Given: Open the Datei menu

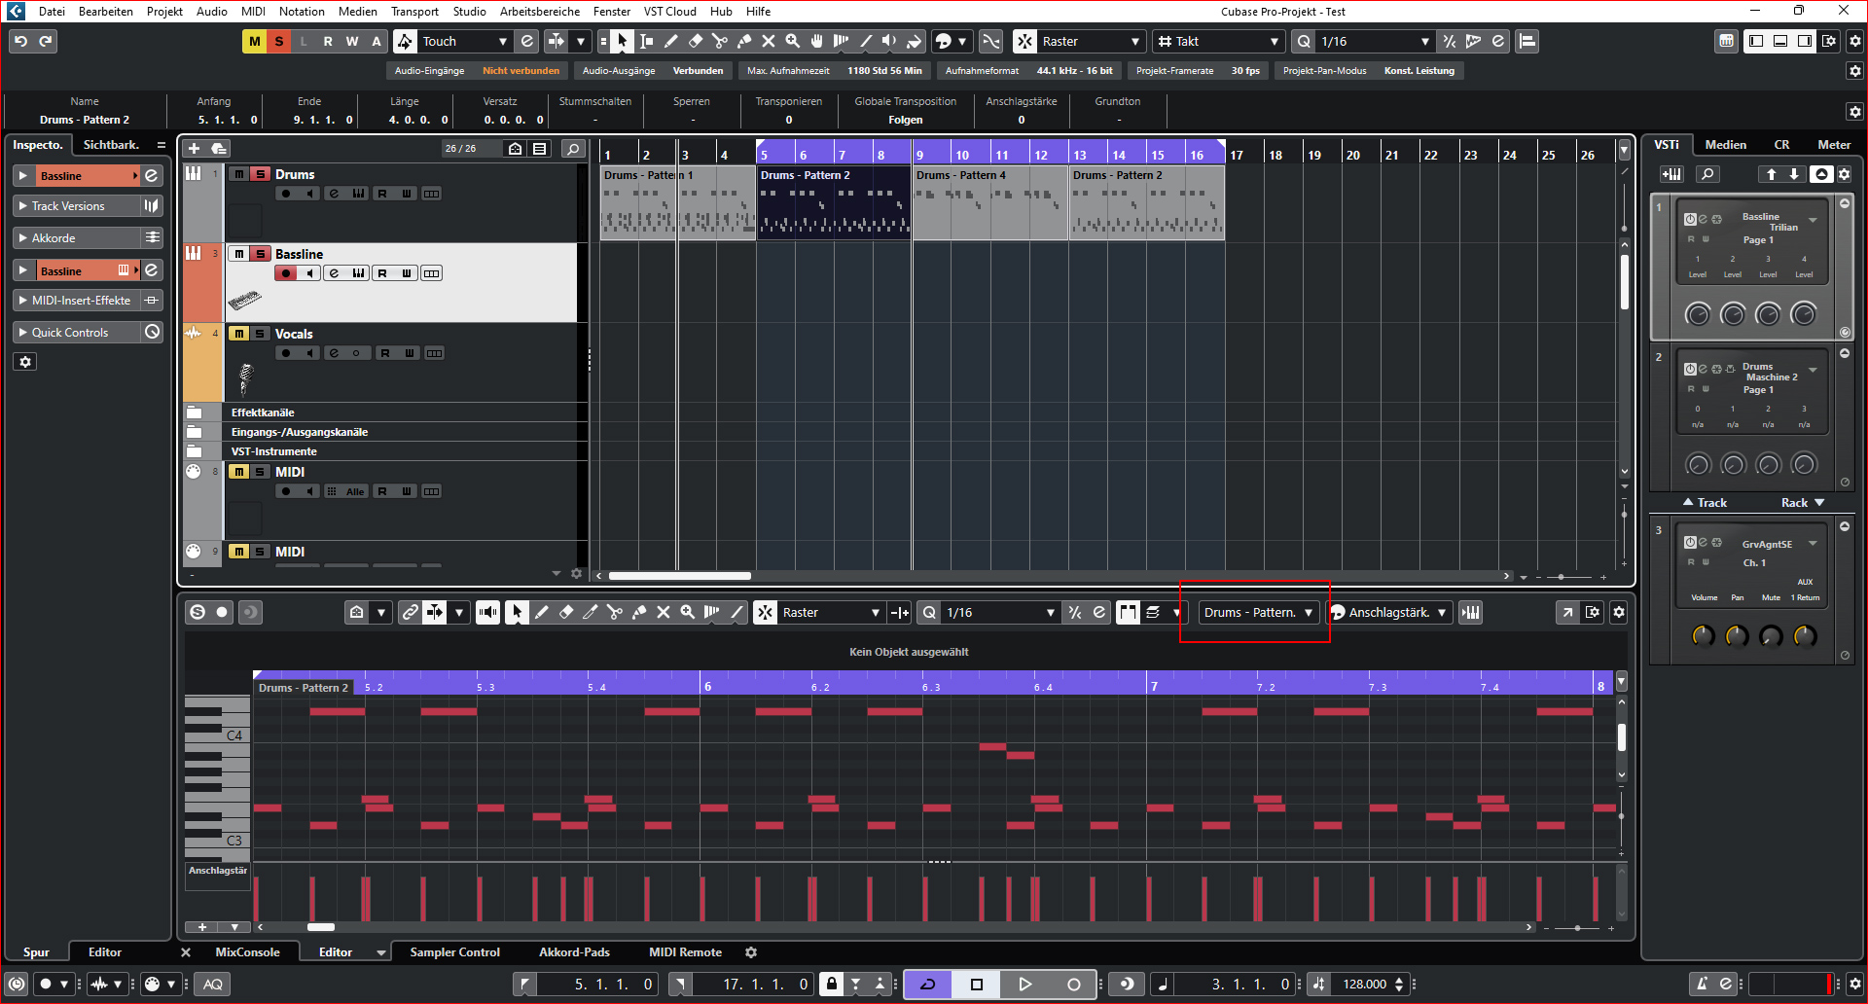Looking at the screenshot, I should point(52,12).
